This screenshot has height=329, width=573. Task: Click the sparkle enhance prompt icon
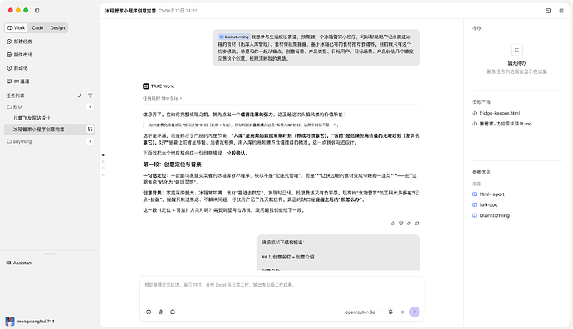pyautogui.click(x=402, y=312)
